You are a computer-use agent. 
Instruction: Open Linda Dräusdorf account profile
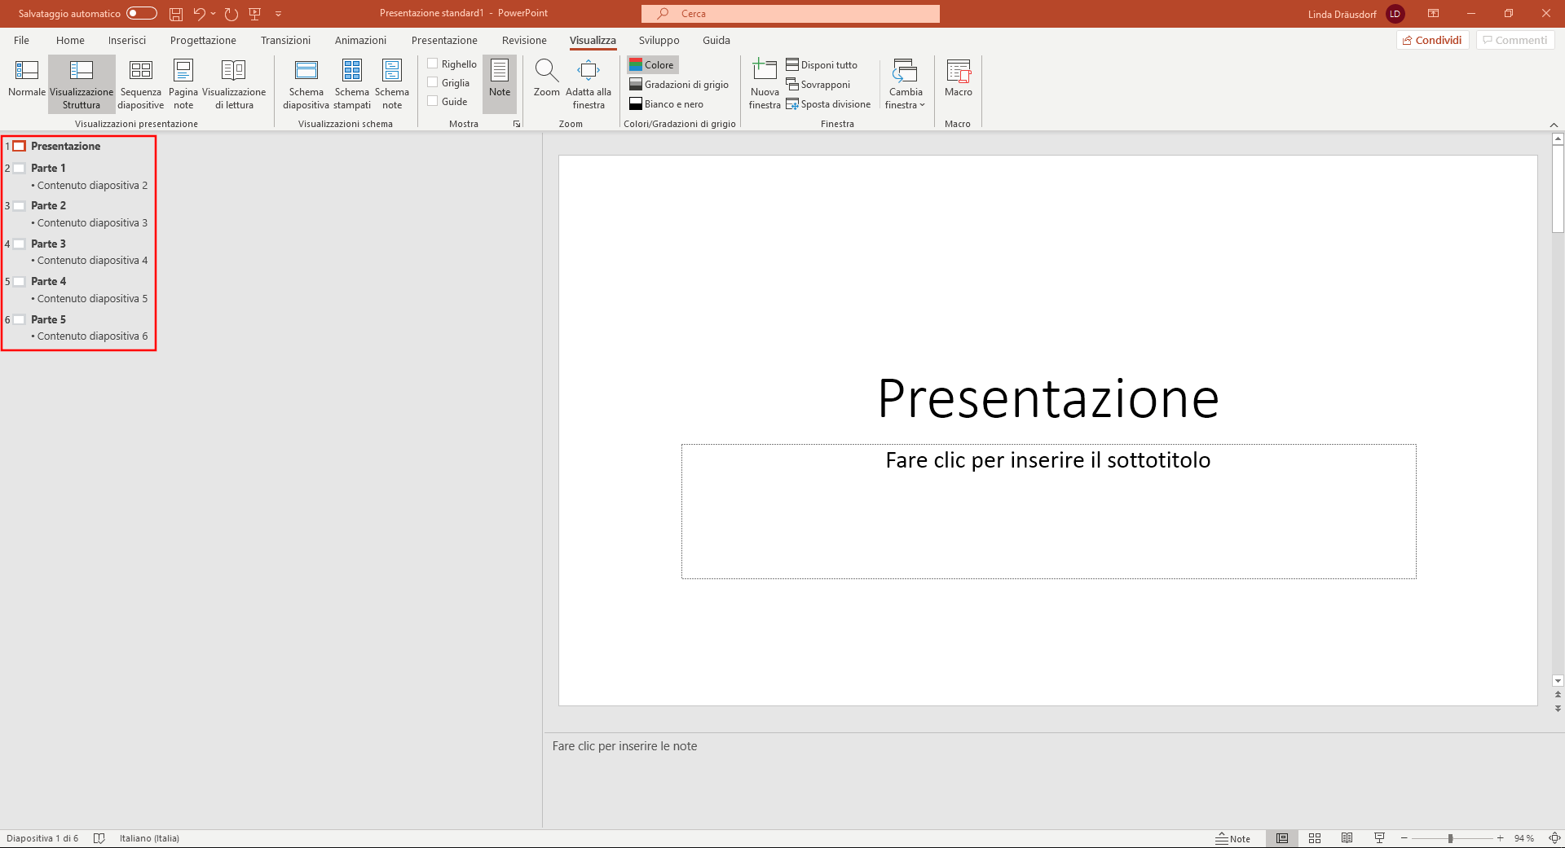[x=1356, y=14]
